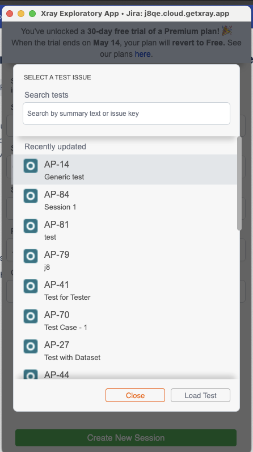
Task: Click the Create New Session button
Action: (x=126, y=438)
